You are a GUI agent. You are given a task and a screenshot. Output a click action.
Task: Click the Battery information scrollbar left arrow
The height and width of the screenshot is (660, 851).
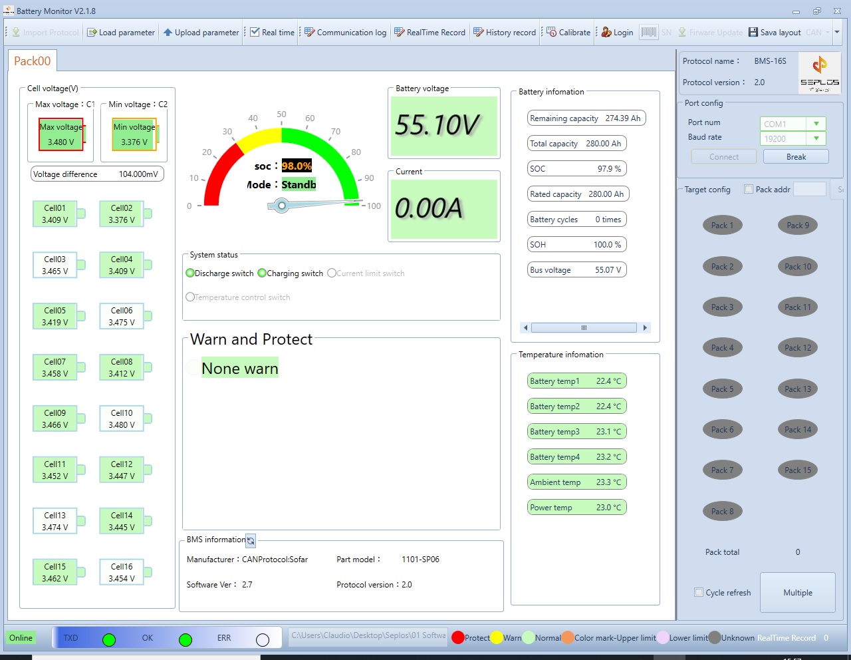pyautogui.click(x=526, y=327)
